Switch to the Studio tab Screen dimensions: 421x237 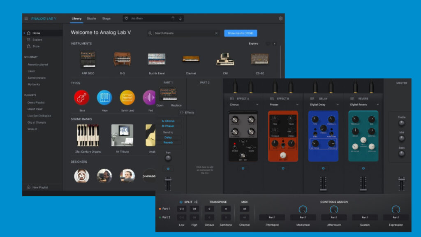coord(91,19)
